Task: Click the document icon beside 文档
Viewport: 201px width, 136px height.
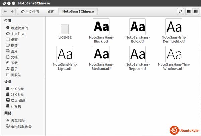Action: point(8,57)
